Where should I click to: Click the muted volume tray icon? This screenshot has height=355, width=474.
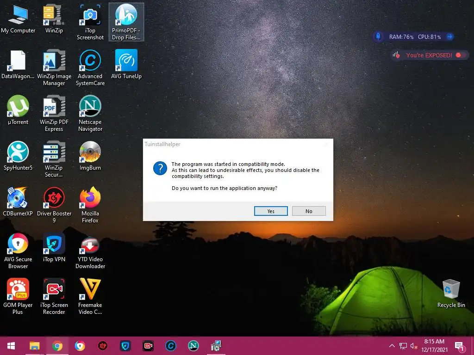tap(414, 346)
